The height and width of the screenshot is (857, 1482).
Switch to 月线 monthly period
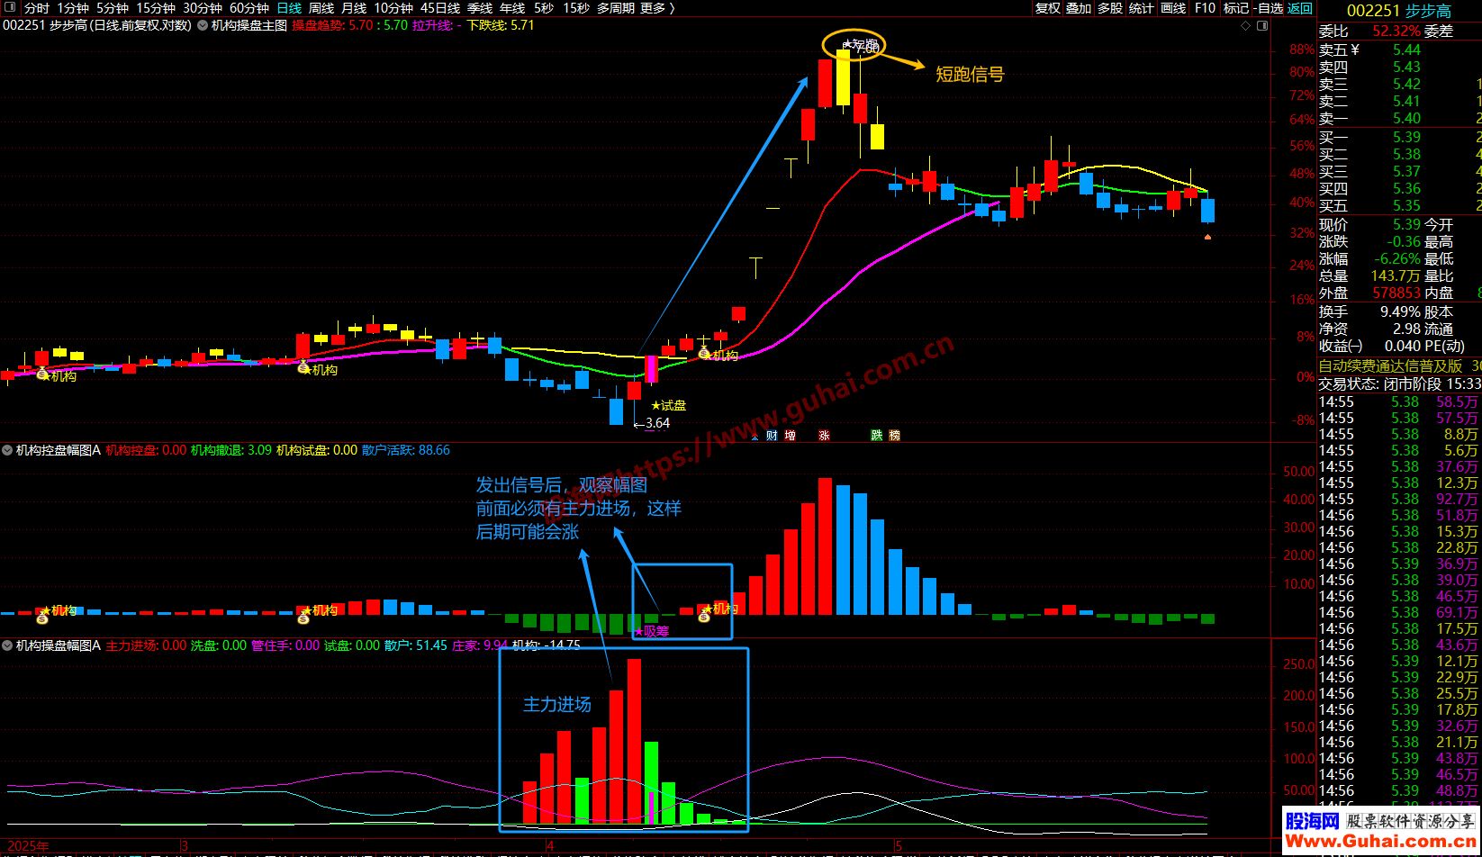354,8
